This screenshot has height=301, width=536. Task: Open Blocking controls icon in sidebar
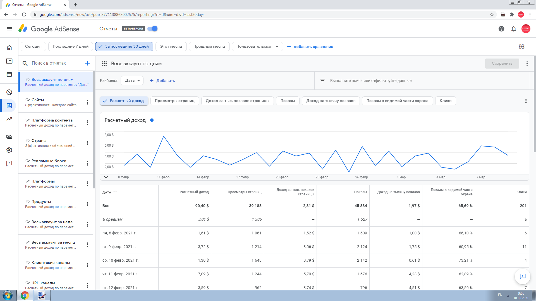click(9, 92)
